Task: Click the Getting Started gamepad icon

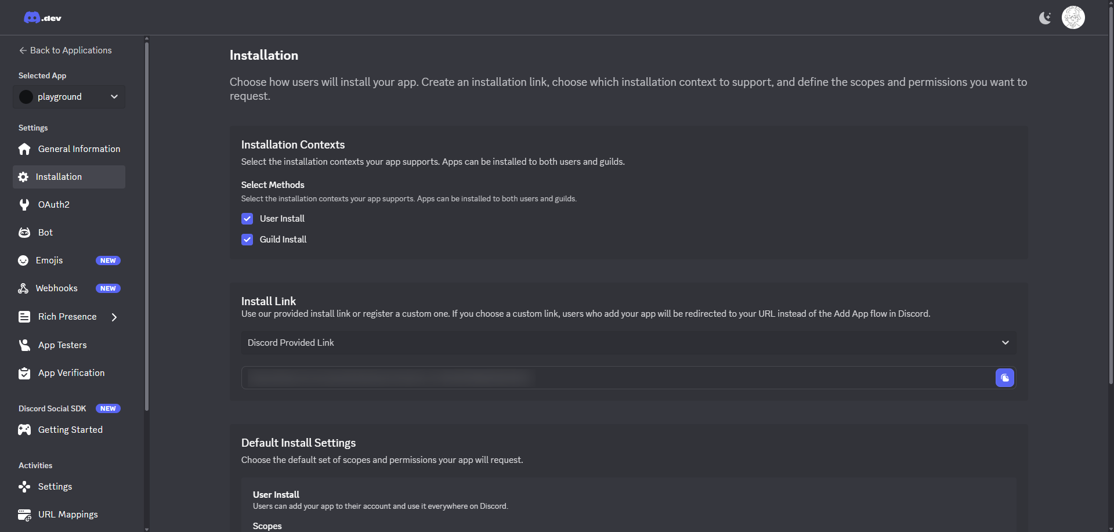Action: point(24,430)
